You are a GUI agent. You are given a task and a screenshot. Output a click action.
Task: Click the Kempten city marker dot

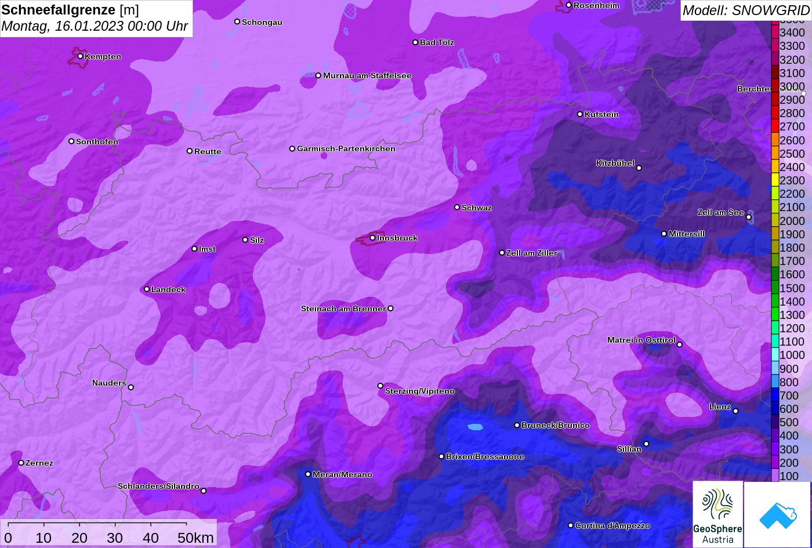click(80, 56)
